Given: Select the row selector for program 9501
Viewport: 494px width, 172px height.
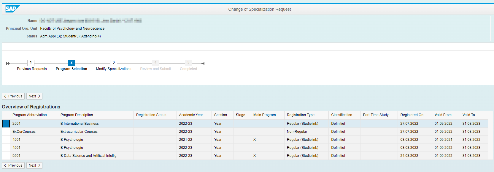Looking at the screenshot, I should 6,156.
